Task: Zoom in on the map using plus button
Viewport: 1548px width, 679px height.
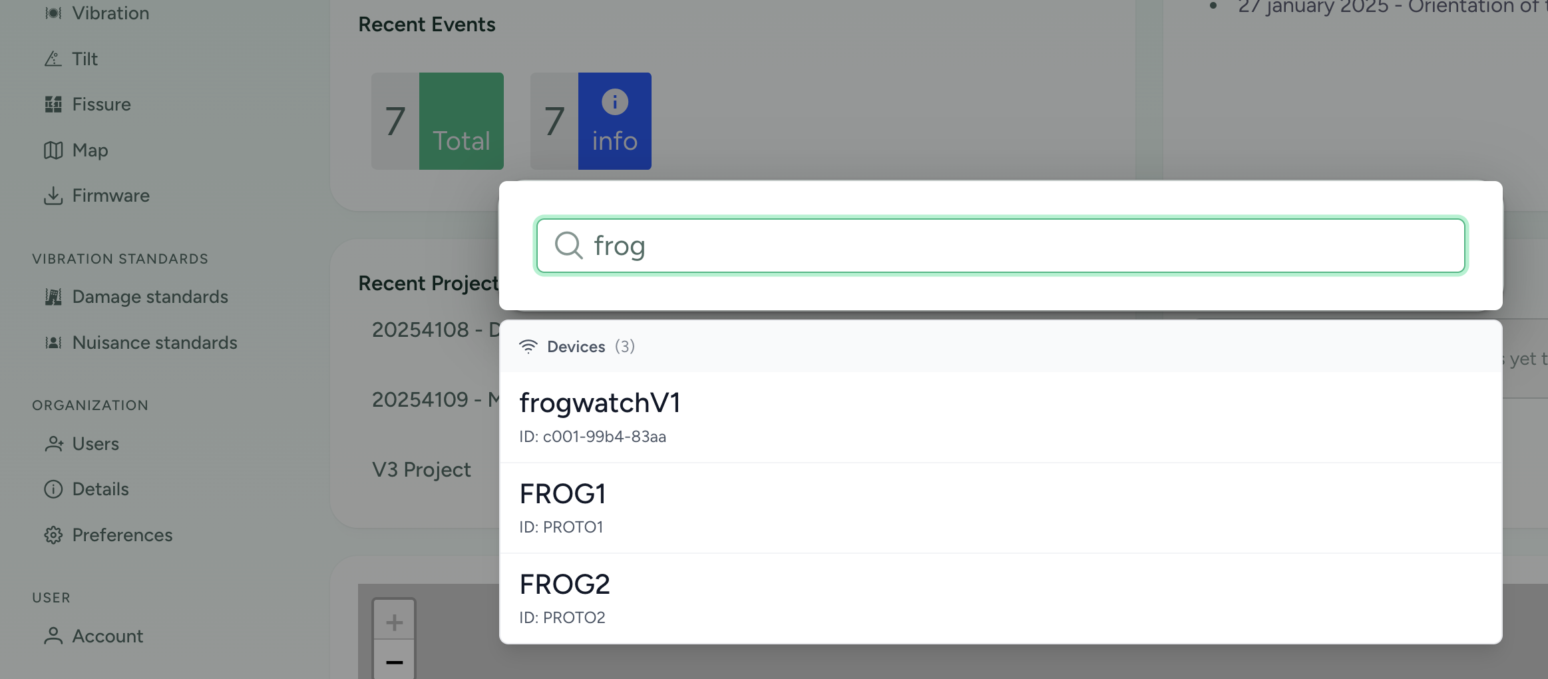Action: [394, 621]
